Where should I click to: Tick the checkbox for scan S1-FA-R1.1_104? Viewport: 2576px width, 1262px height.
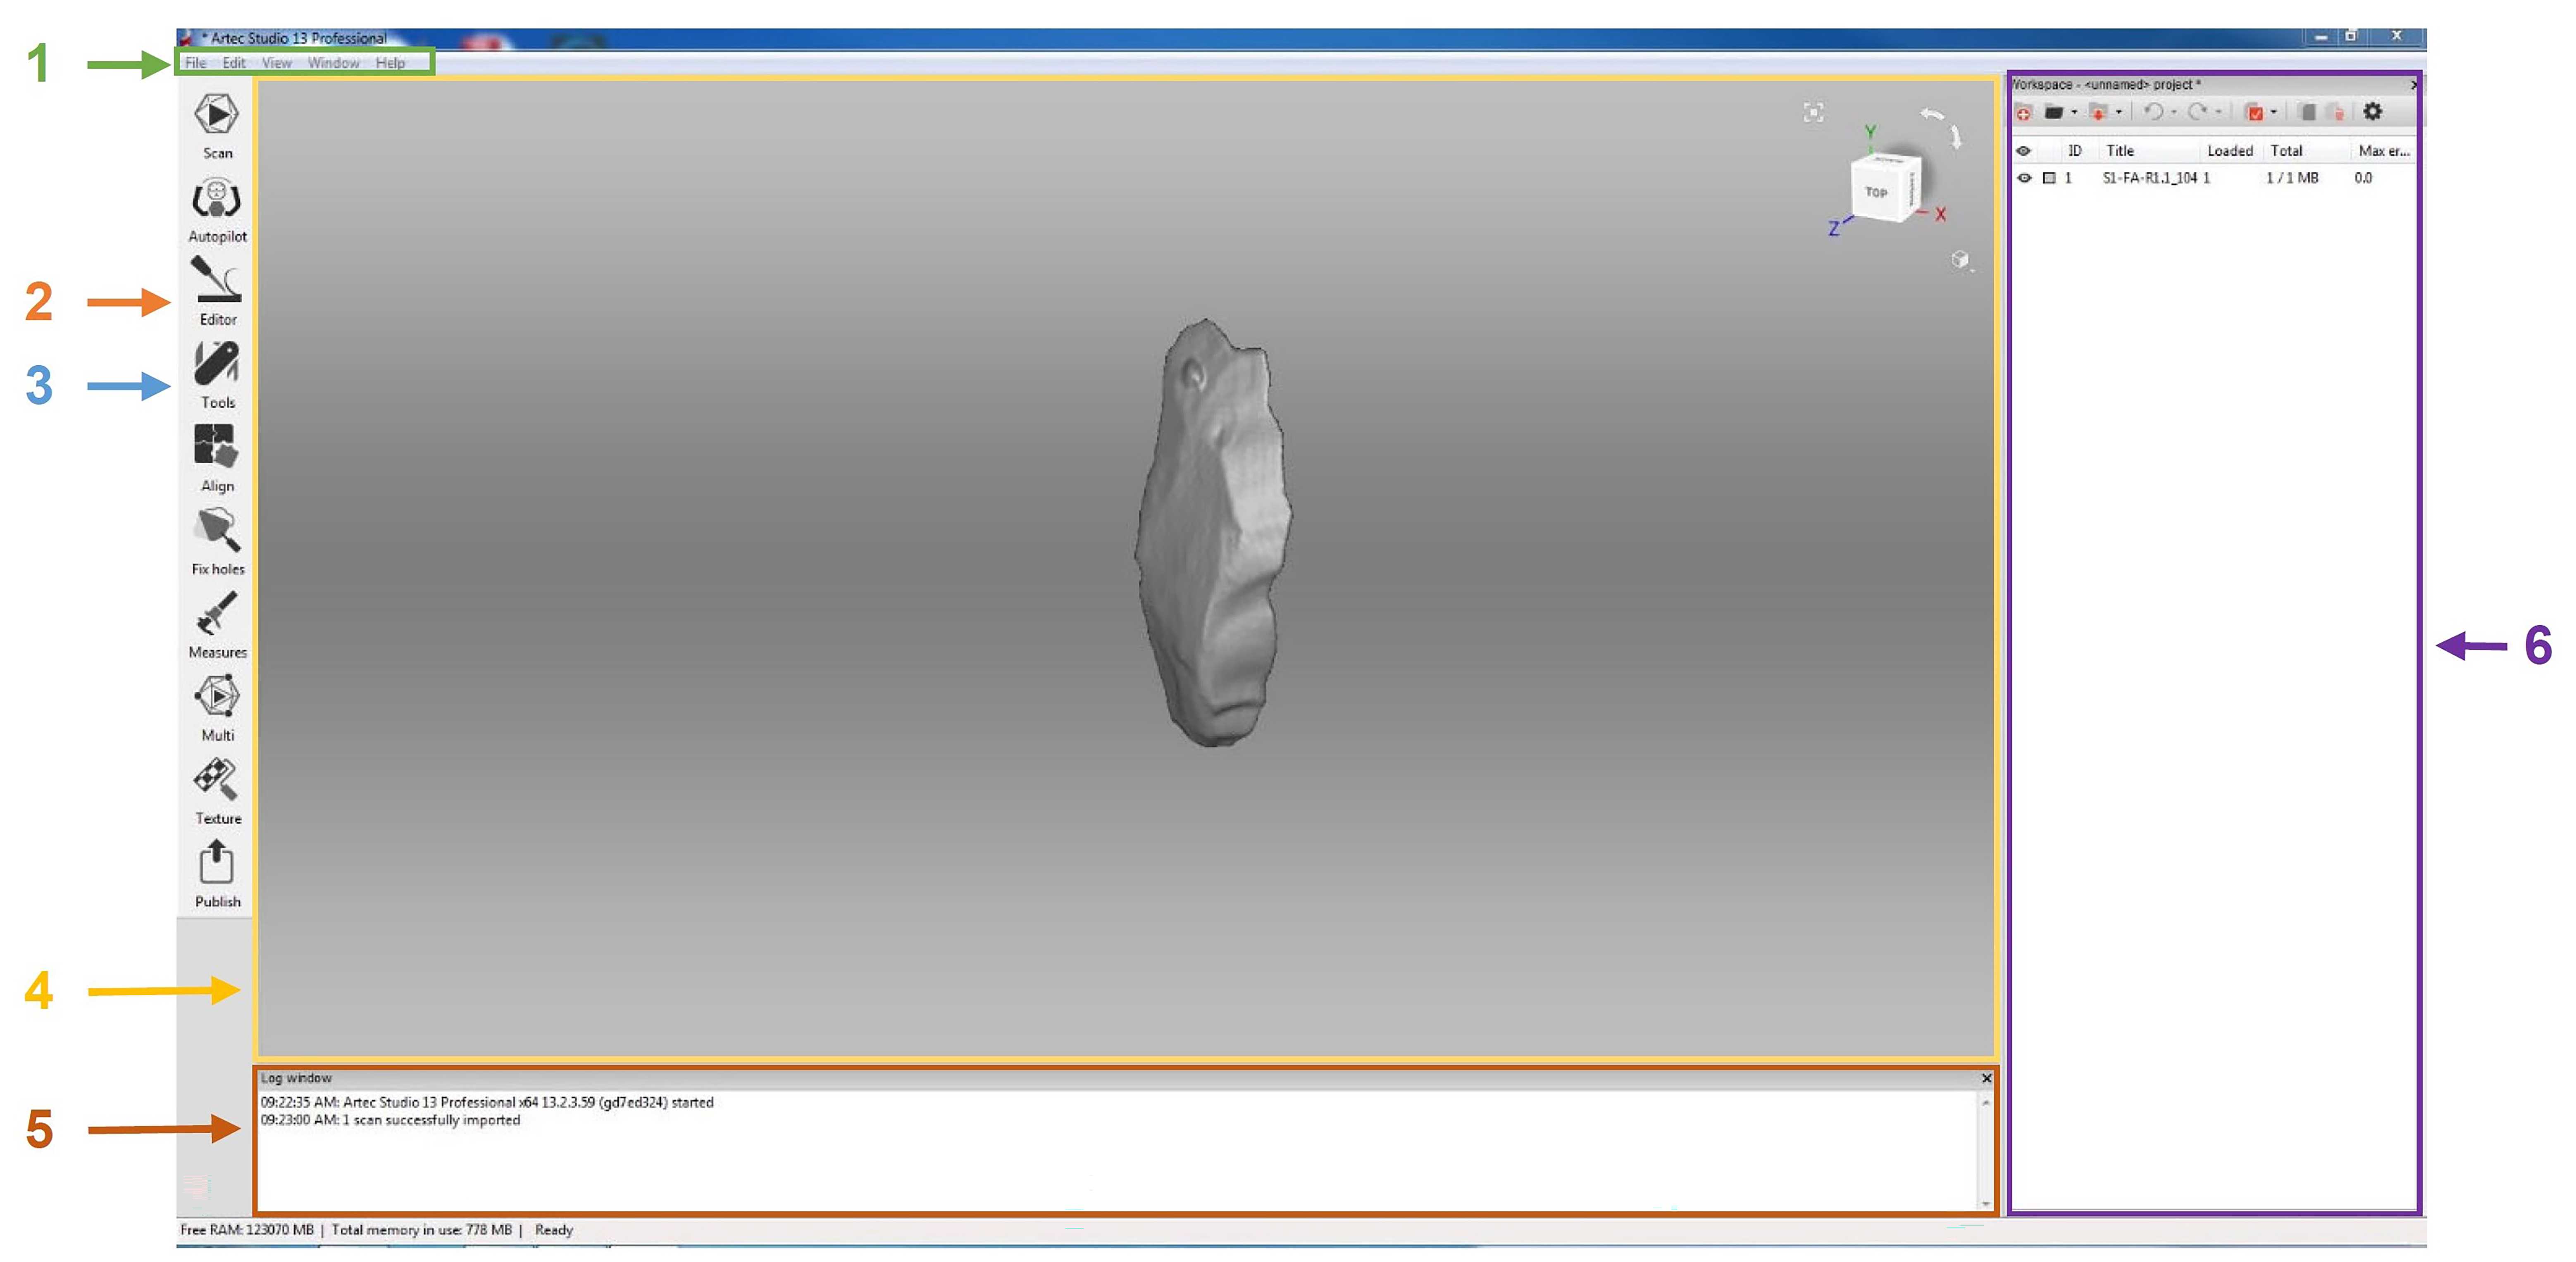(x=2049, y=178)
